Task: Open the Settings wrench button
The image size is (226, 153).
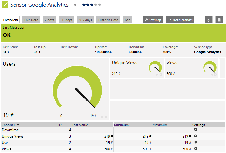Action: point(153,20)
